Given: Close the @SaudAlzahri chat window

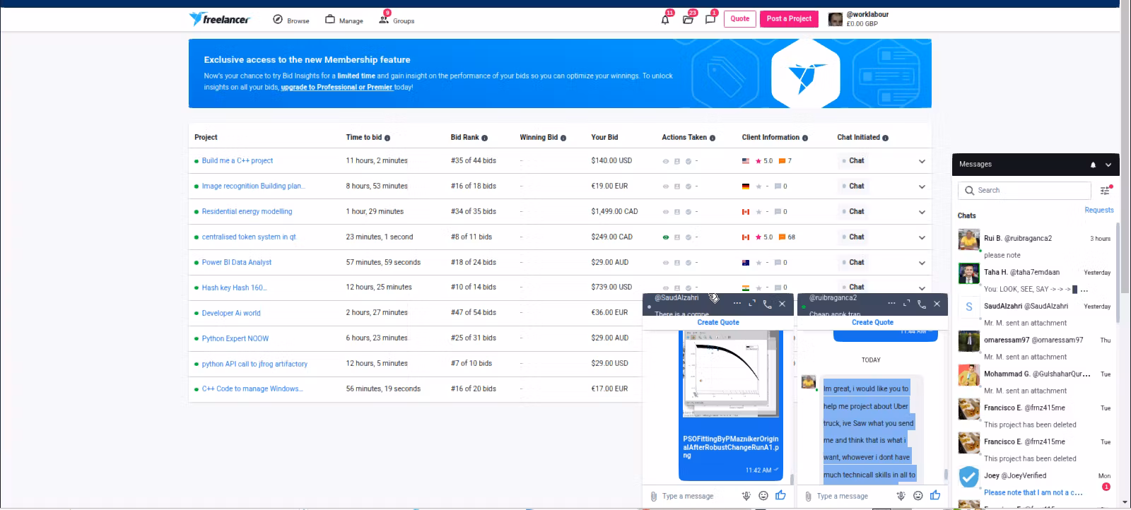Looking at the screenshot, I should [x=782, y=304].
